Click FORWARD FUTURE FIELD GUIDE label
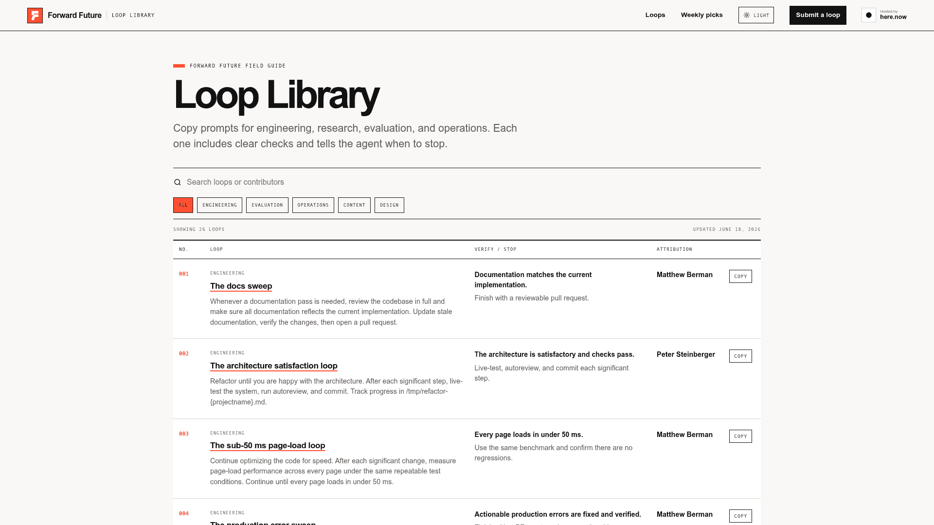The width and height of the screenshot is (934, 525). (x=238, y=66)
